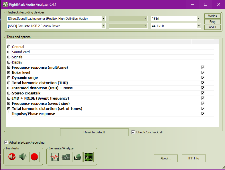Image resolution: width=225 pixels, height=170 pixels.
Task: Expand the Stereo crosstalk node
Action: pos(9,93)
